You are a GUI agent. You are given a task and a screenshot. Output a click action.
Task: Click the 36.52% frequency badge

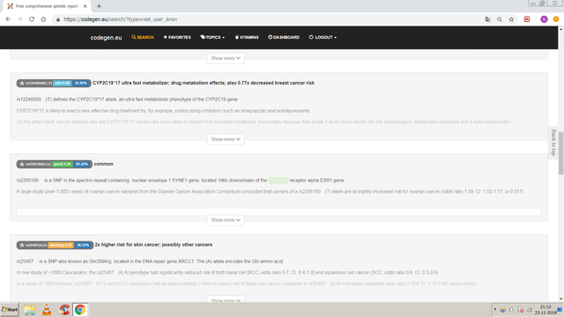pos(83,245)
